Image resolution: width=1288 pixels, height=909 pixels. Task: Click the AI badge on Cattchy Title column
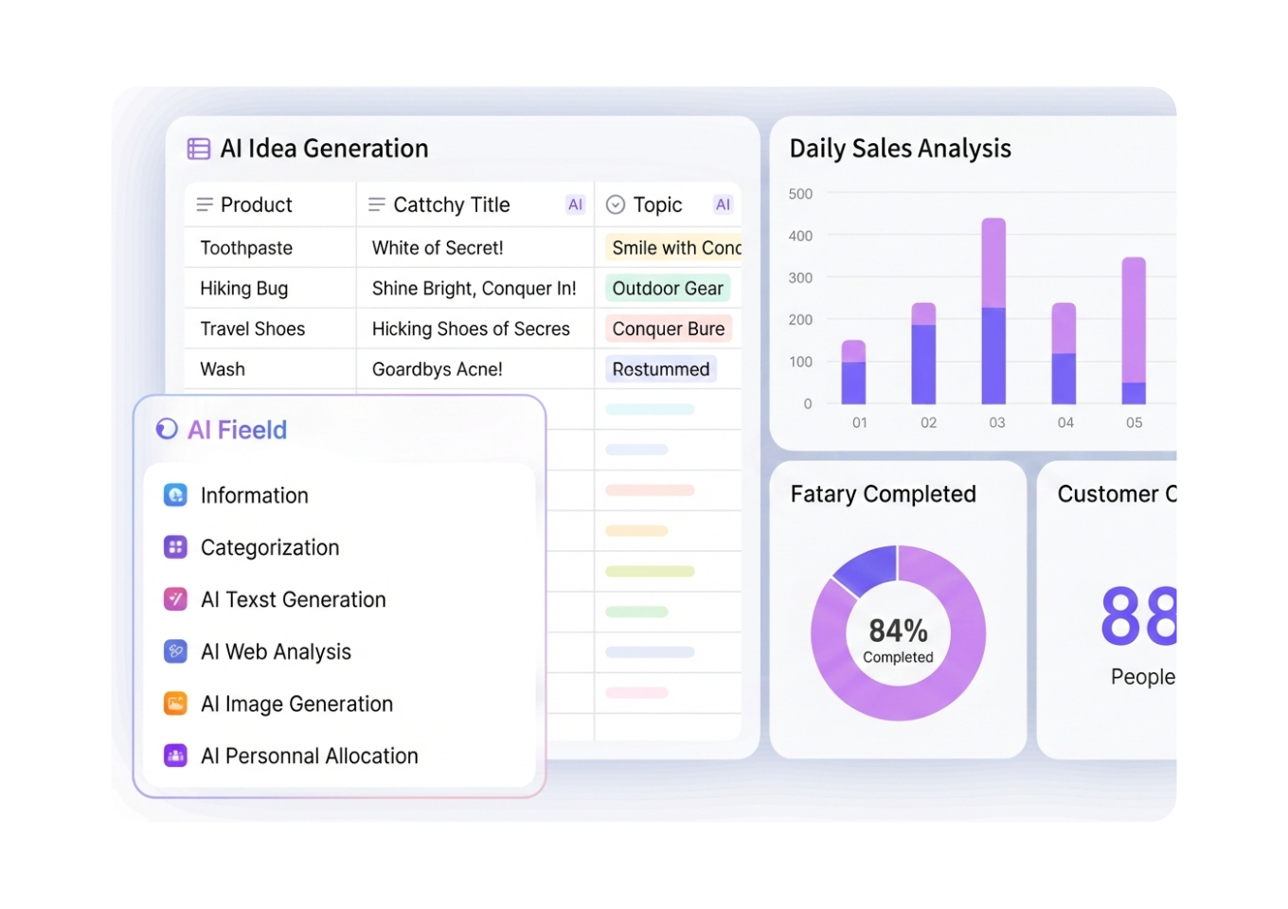[575, 204]
